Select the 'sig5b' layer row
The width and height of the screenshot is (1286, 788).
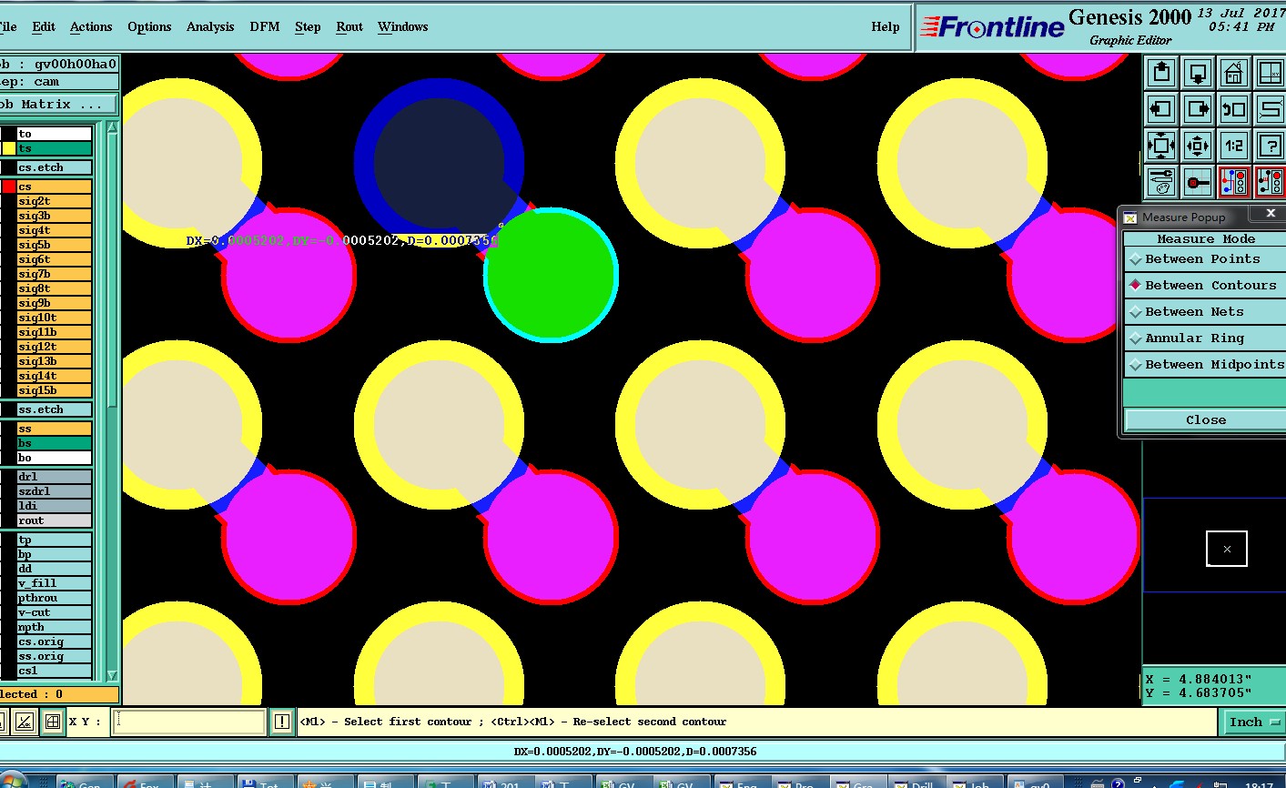pos(55,245)
